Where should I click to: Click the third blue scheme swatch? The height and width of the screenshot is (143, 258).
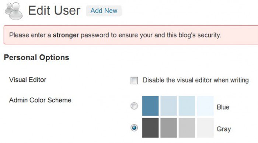(187, 106)
